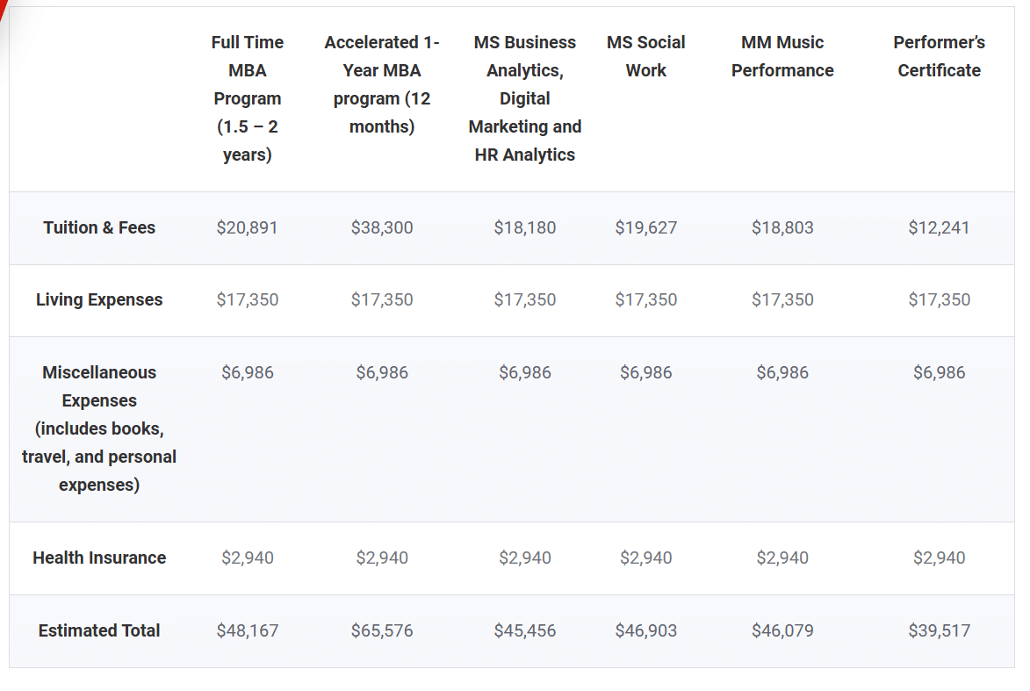This screenshot has height=691, width=1030.
Task: Select the Health Insurance row label
Action: coord(99,558)
